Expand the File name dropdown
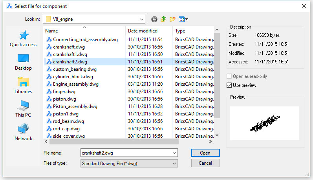The width and height of the screenshot is (313, 180). click(174, 153)
